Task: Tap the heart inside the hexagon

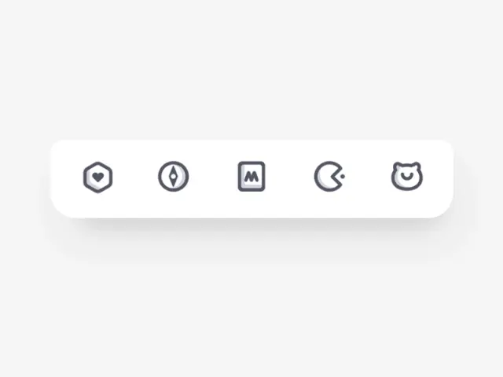Action: point(97,177)
